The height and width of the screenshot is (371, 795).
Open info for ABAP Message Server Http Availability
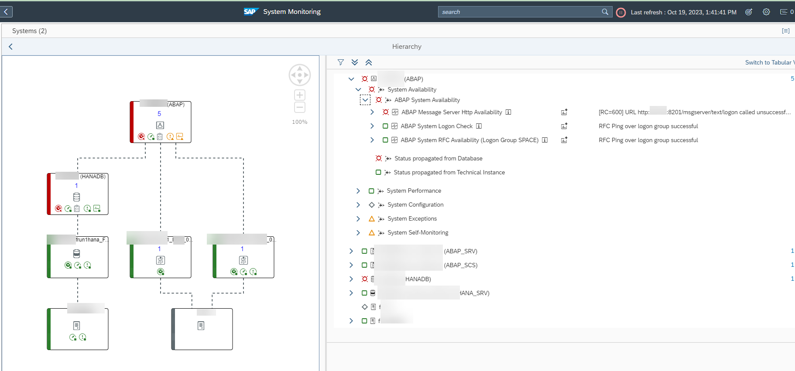tap(508, 112)
